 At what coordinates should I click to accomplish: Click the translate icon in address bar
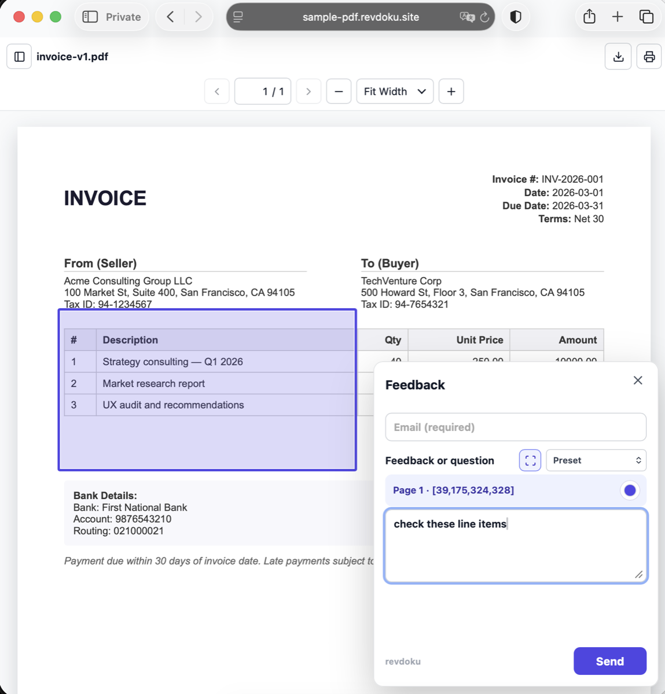[x=466, y=17]
